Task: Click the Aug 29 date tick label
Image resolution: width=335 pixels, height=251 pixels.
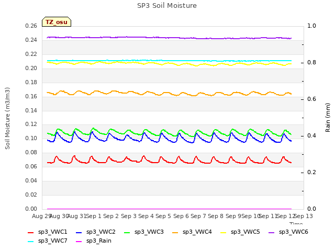Action: pyautogui.click(x=42, y=216)
